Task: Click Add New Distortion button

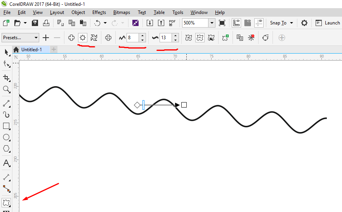Action: pyautogui.click(x=225, y=38)
